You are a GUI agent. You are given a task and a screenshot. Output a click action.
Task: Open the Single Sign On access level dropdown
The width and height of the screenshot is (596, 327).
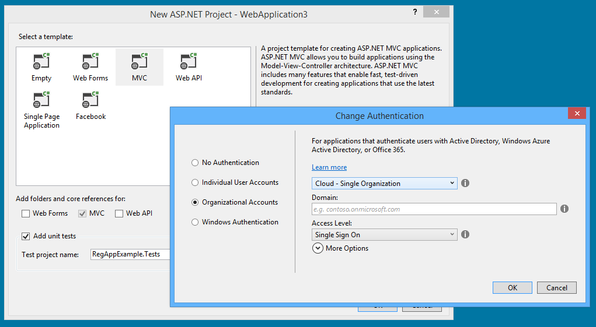384,234
